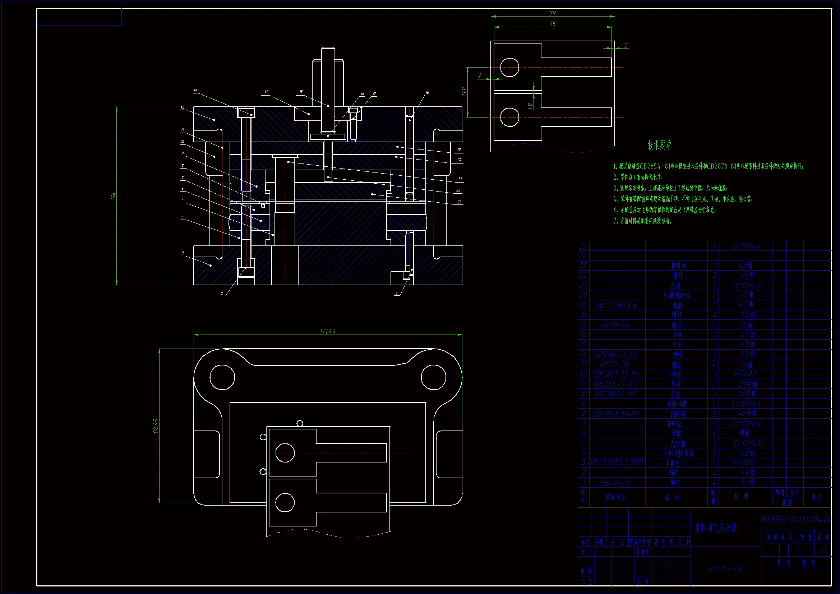Image resolution: width=840 pixels, height=594 pixels.
Task: Click the 75 dimension text
Action: pos(553,24)
